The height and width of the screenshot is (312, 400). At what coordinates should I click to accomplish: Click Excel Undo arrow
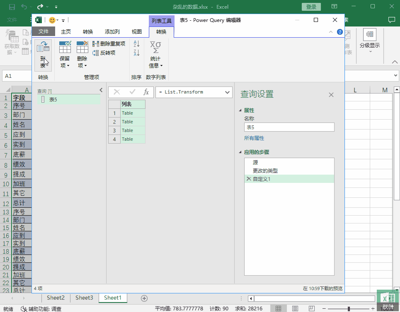click(x=24, y=7)
